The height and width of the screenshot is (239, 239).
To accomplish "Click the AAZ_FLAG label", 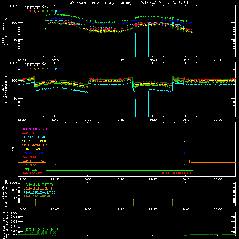I will pyautogui.click(x=29, y=166).
